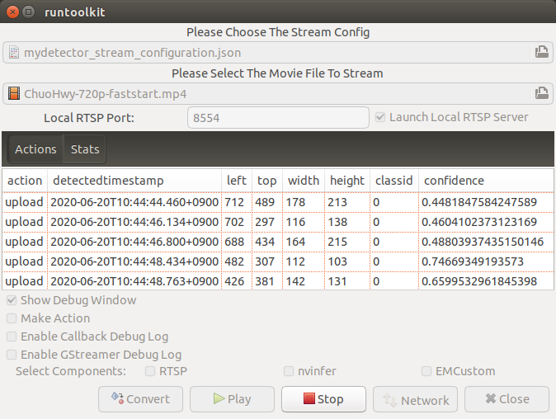The width and height of the screenshot is (556, 419).
Task: Toggle Show Debug Window checkbox
Action: tap(12, 300)
